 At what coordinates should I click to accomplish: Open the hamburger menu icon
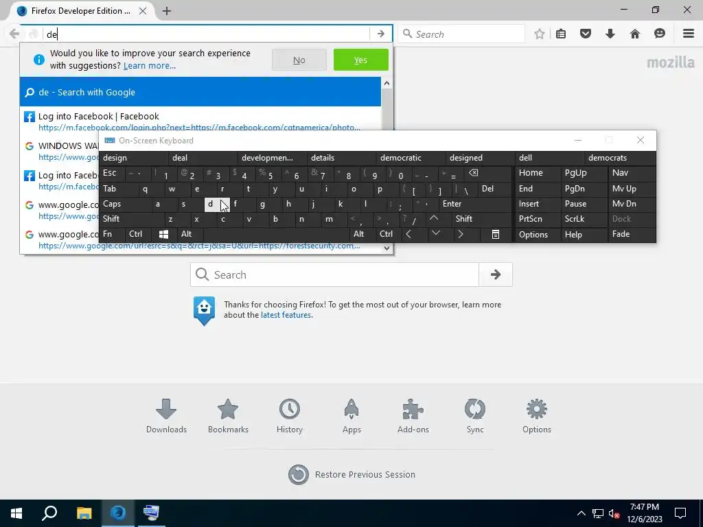(689, 34)
